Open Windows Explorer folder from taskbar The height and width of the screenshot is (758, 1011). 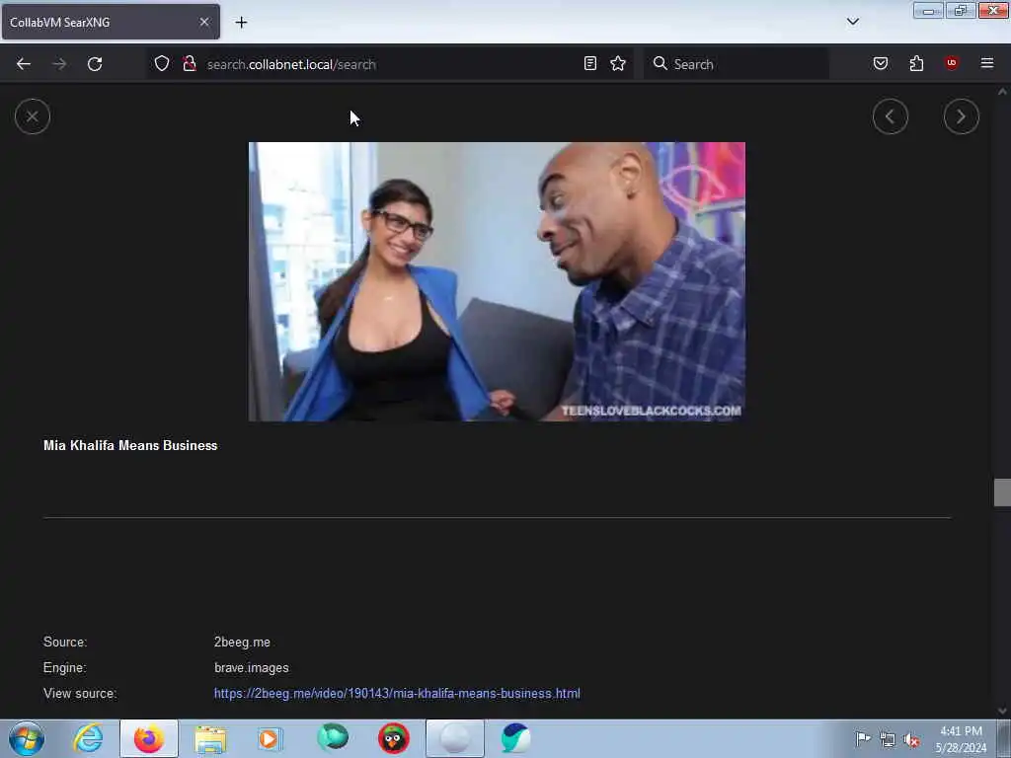pyautogui.click(x=211, y=739)
